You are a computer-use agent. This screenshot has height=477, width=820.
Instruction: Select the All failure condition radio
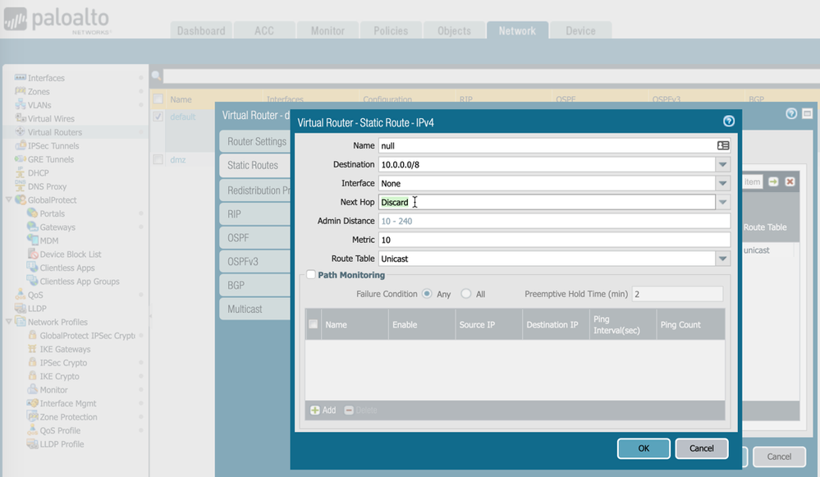click(x=466, y=294)
